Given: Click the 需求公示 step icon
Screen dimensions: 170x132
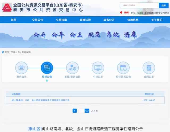Looking at the screenshot, I should click(x=21, y=68).
